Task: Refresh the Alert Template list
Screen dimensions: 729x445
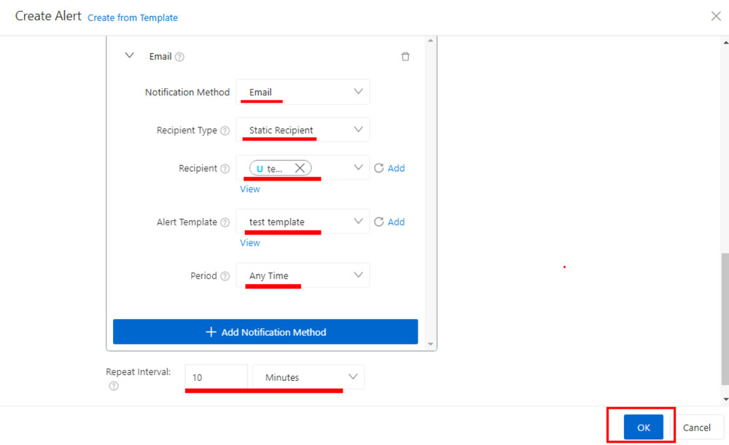Action: pyautogui.click(x=378, y=221)
